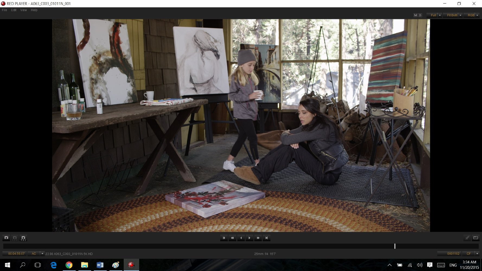Expand the CF frame mode dropdown arrow
This screenshot has height=271, width=482.
pos(477,254)
